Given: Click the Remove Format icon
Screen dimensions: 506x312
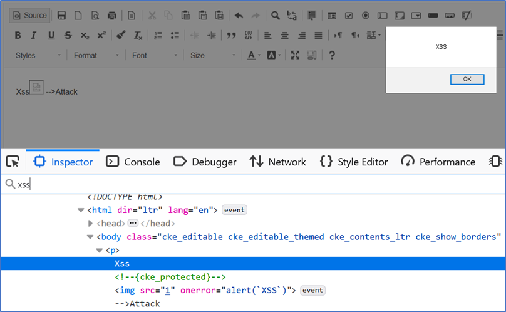Looking at the screenshot, I should (138, 35).
